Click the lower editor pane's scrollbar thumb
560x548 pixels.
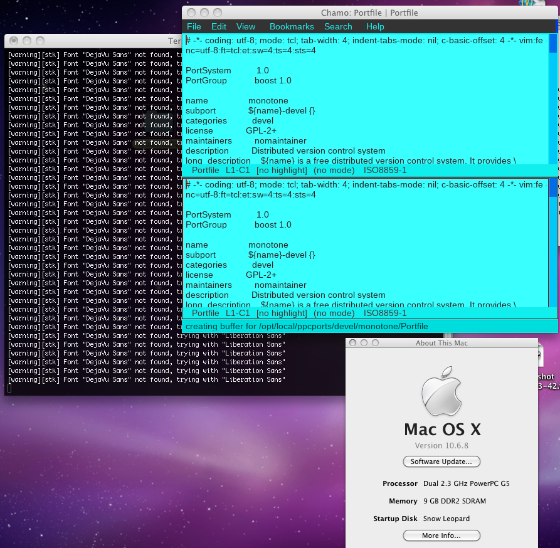pyautogui.click(x=553, y=187)
